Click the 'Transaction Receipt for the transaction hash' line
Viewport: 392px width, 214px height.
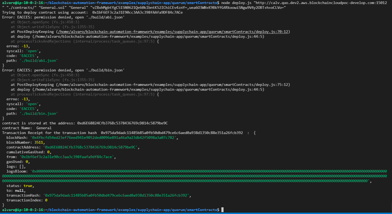[x=129, y=133]
